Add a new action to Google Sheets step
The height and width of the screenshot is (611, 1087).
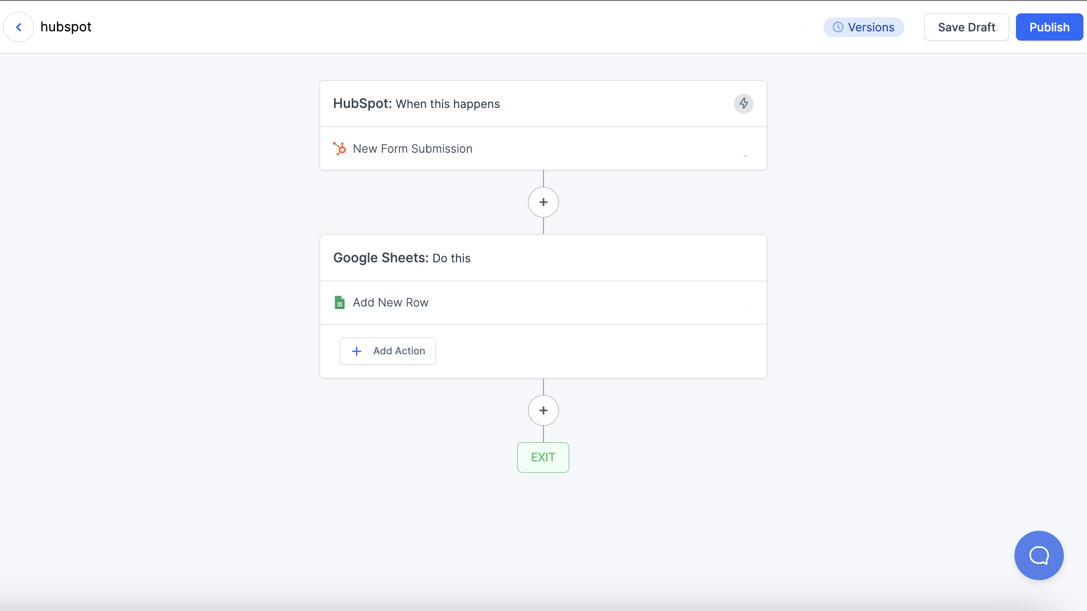[388, 351]
